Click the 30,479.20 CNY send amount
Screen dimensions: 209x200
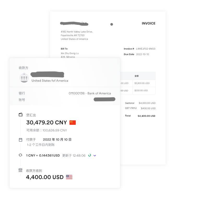47,122
